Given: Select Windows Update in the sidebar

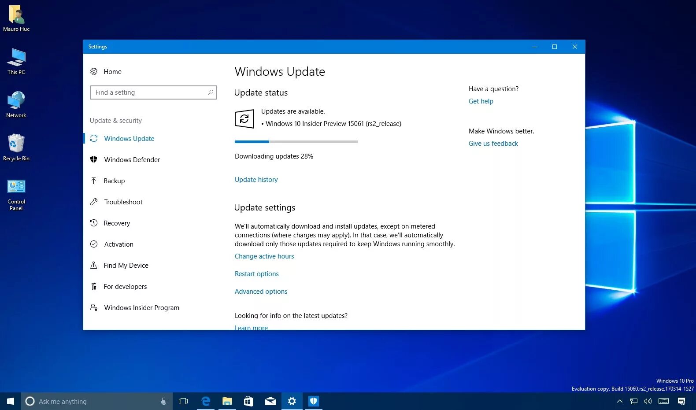Looking at the screenshot, I should pyautogui.click(x=129, y=138).
